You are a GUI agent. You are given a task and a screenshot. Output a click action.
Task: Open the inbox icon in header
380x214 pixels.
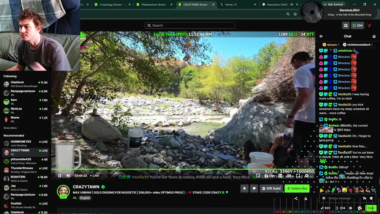(x=346, y=26)
